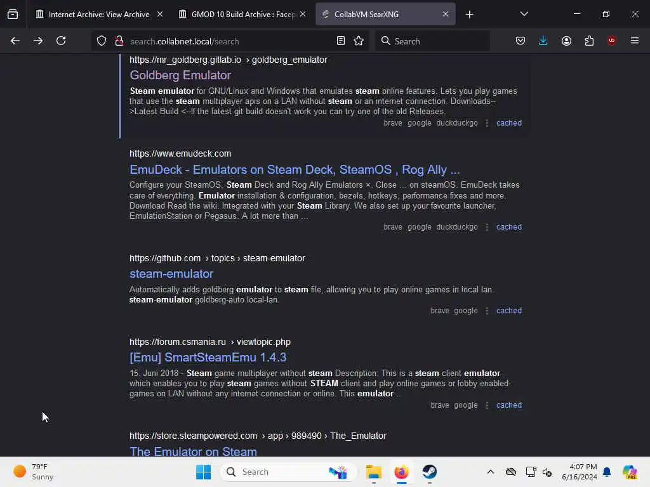Open the uBlock Origin extension icon
This screenshot has height=487, width=650.
(612, 41)
